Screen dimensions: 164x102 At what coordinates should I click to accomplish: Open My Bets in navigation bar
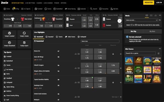point(114,9)
